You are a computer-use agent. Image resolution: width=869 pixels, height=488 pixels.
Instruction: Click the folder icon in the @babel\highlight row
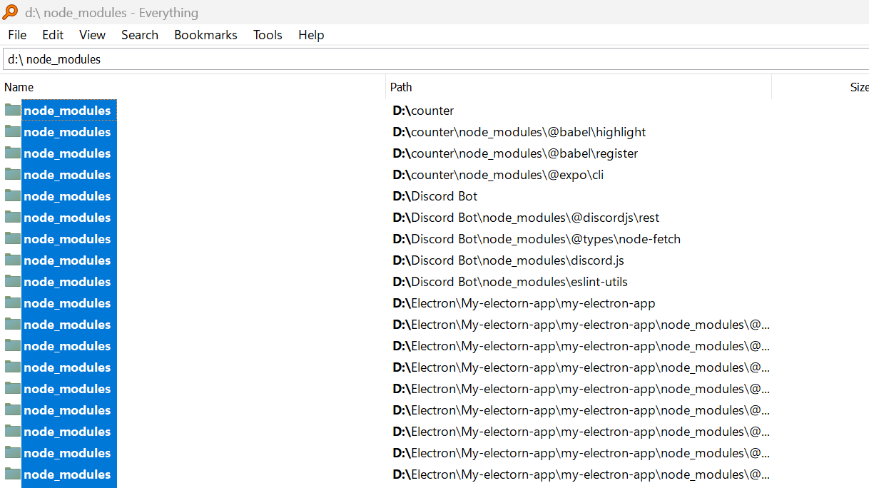click(13, 131)
